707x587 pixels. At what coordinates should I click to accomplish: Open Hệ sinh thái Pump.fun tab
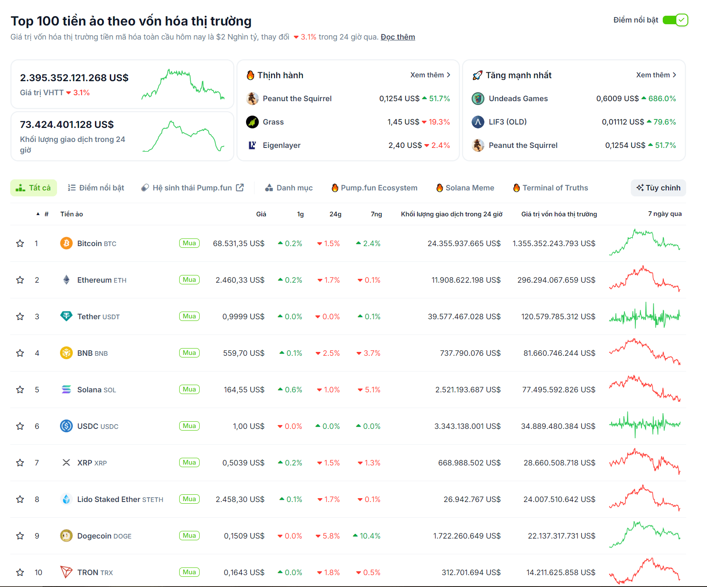192,188
